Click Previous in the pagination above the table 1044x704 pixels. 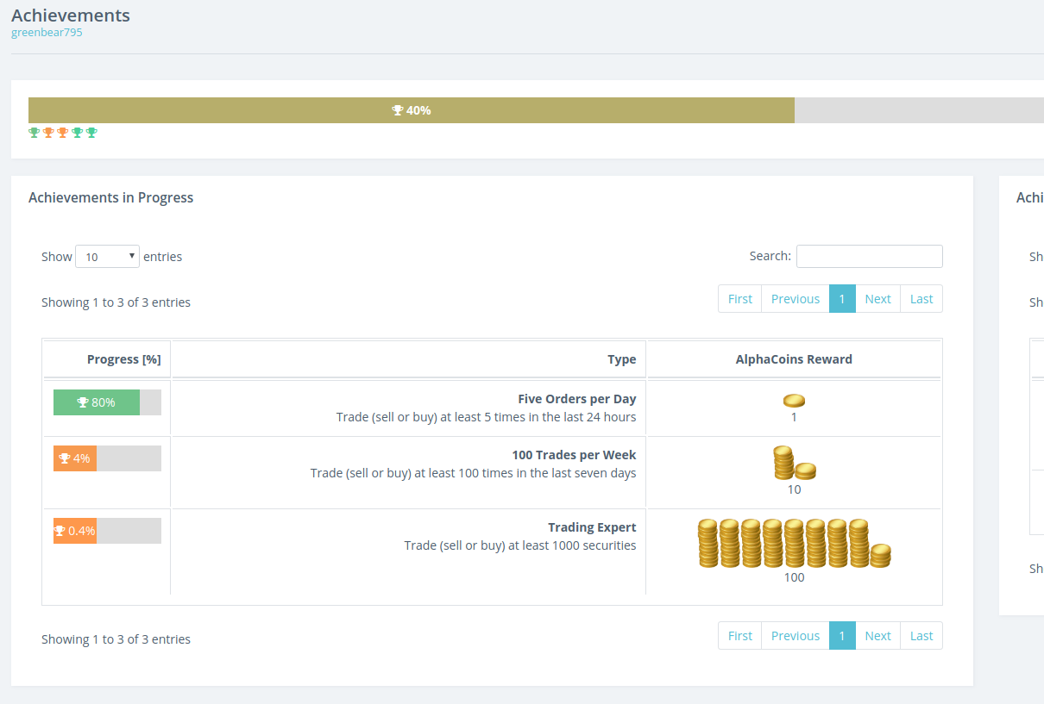pyautogui.click(x=796, y=299)
